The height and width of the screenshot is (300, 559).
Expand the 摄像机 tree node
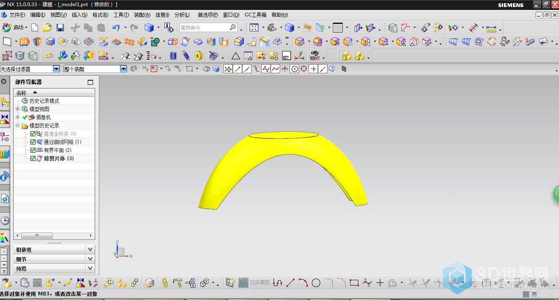pyautogui.click(x=17, y=117)
